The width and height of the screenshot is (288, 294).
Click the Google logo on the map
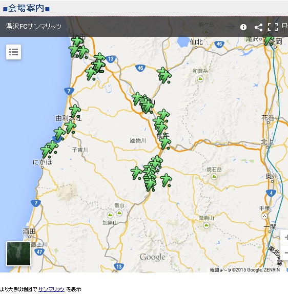point(153,258)
